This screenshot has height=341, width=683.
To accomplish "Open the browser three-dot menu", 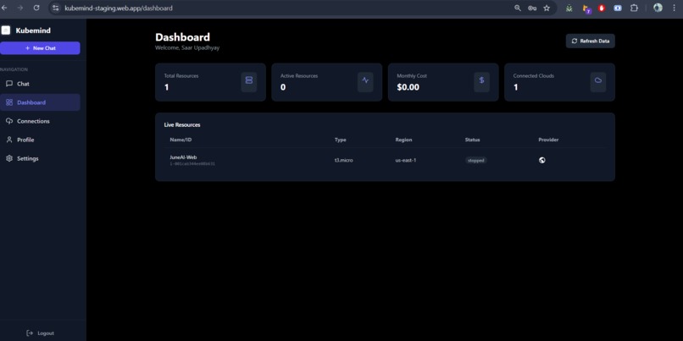I will (x=675, y=8).
